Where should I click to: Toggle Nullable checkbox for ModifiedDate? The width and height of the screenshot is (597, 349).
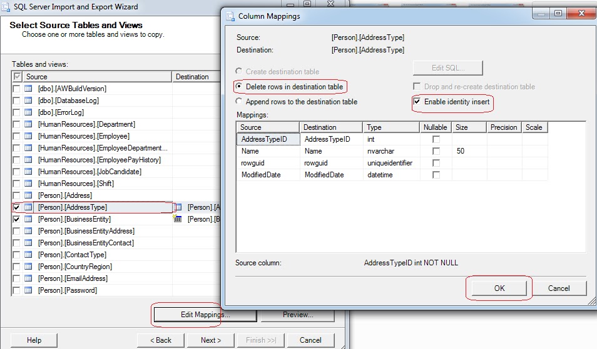click(436, 175)
